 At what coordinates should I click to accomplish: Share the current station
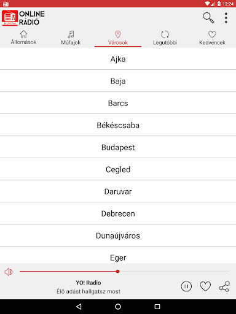224,286
